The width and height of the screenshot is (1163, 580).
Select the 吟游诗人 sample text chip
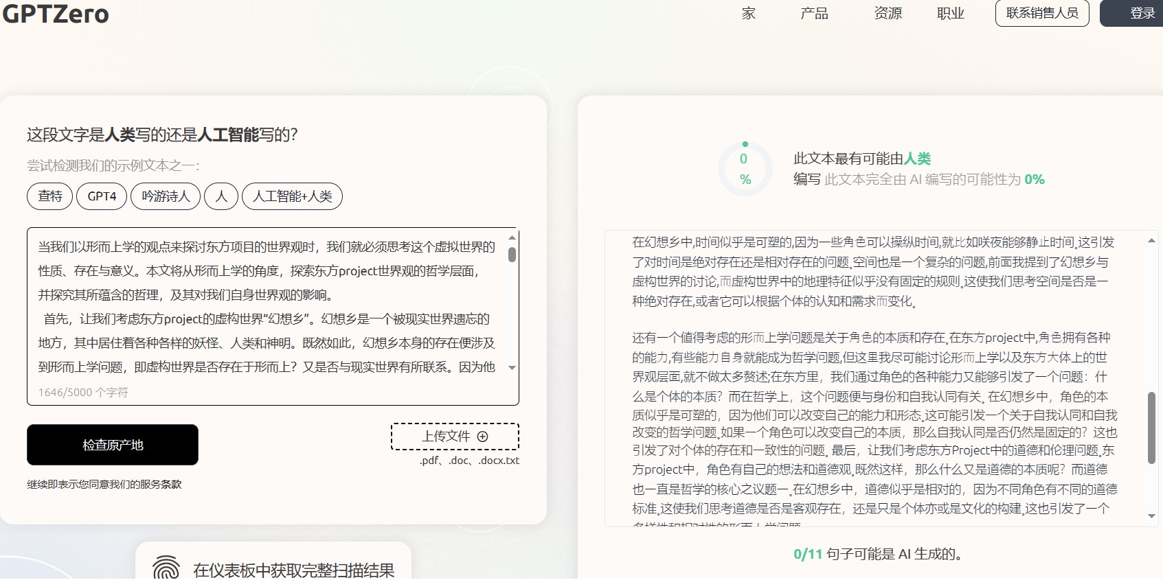tap(166, 196)
